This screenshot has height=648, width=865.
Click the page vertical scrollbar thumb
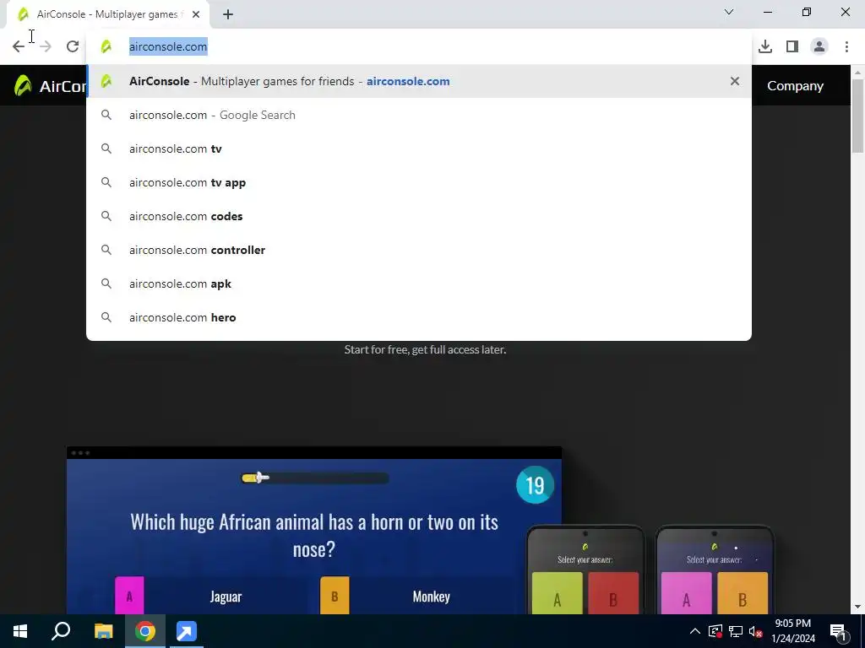click(x=858, y=116)
